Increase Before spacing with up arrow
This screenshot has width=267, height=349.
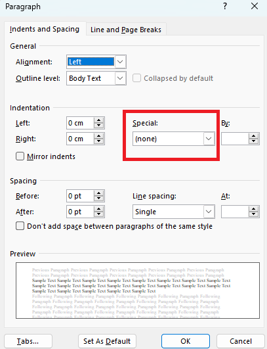click(x=98, y=193)
